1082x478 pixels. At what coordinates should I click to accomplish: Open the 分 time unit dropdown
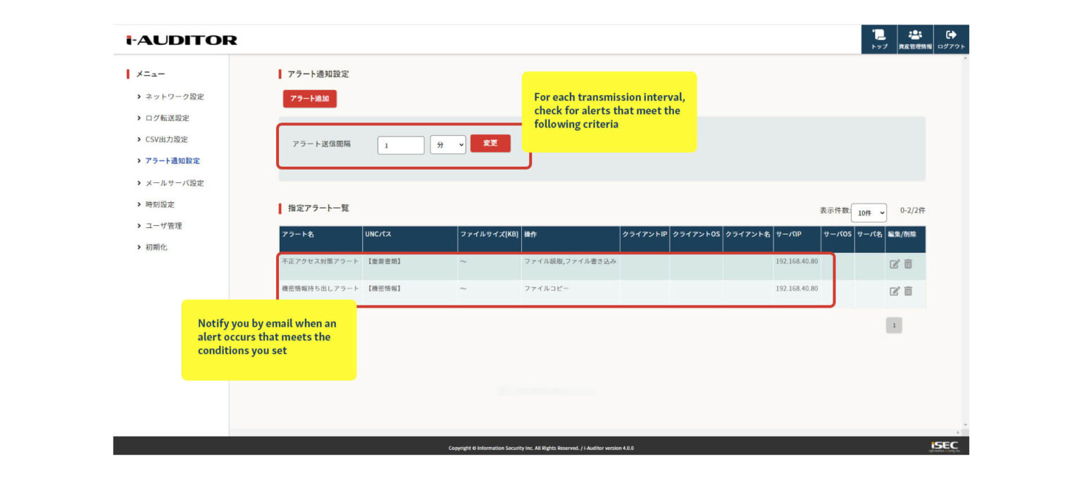(448, 144)
